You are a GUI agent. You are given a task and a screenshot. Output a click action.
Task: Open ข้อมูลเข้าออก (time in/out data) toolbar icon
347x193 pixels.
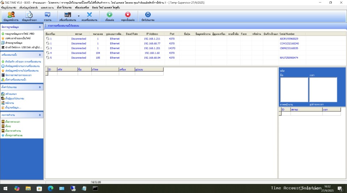29,16
